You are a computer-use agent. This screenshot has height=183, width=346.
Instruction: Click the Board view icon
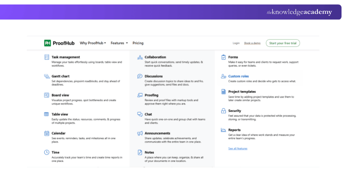pos(46,95)
